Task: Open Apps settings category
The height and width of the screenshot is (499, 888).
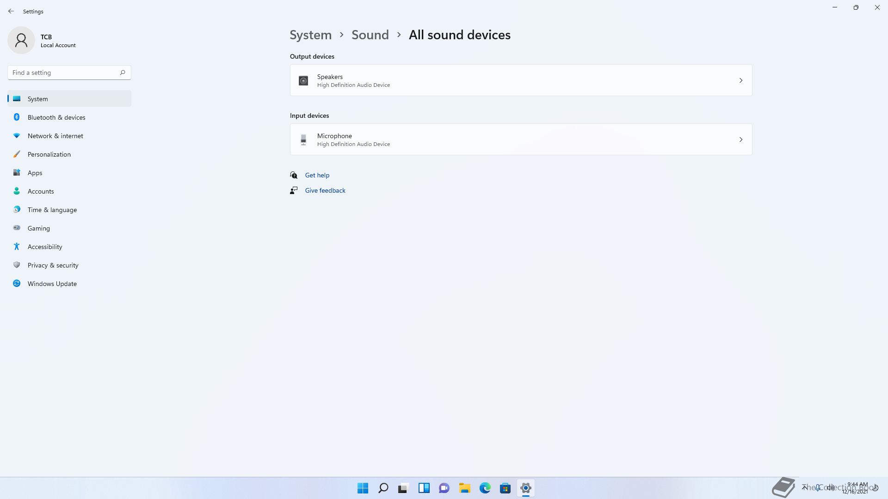Action: [69, 173]
